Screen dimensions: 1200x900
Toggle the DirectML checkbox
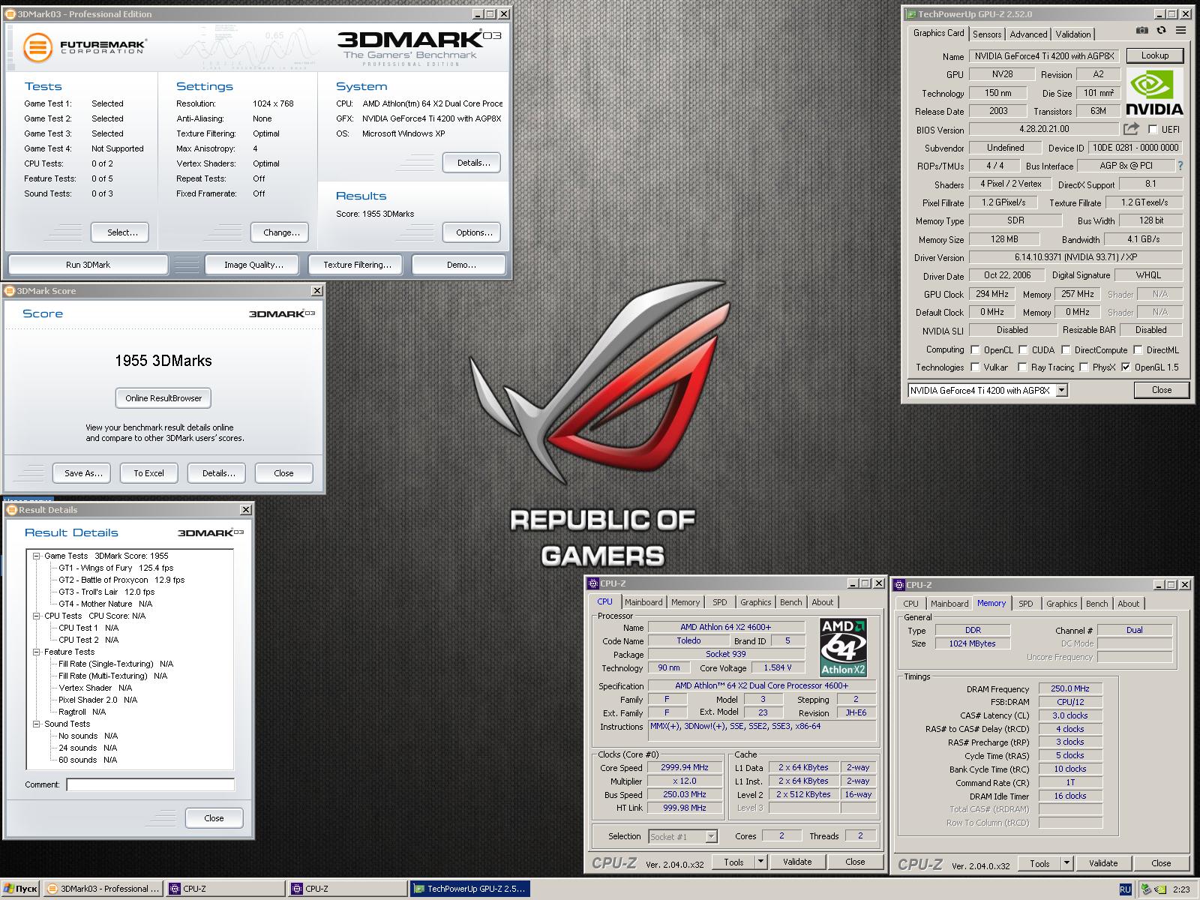tap(1138, 349)
